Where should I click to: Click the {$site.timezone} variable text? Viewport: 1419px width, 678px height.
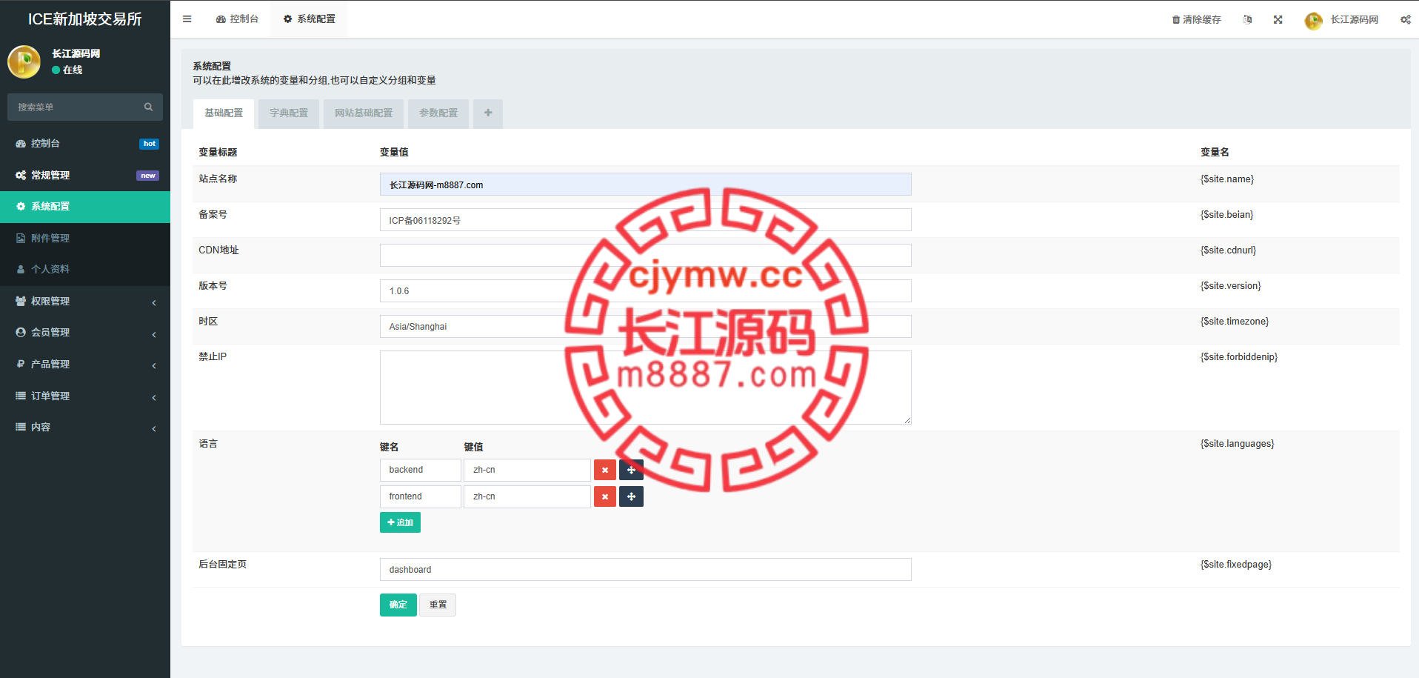point(1235,322)
